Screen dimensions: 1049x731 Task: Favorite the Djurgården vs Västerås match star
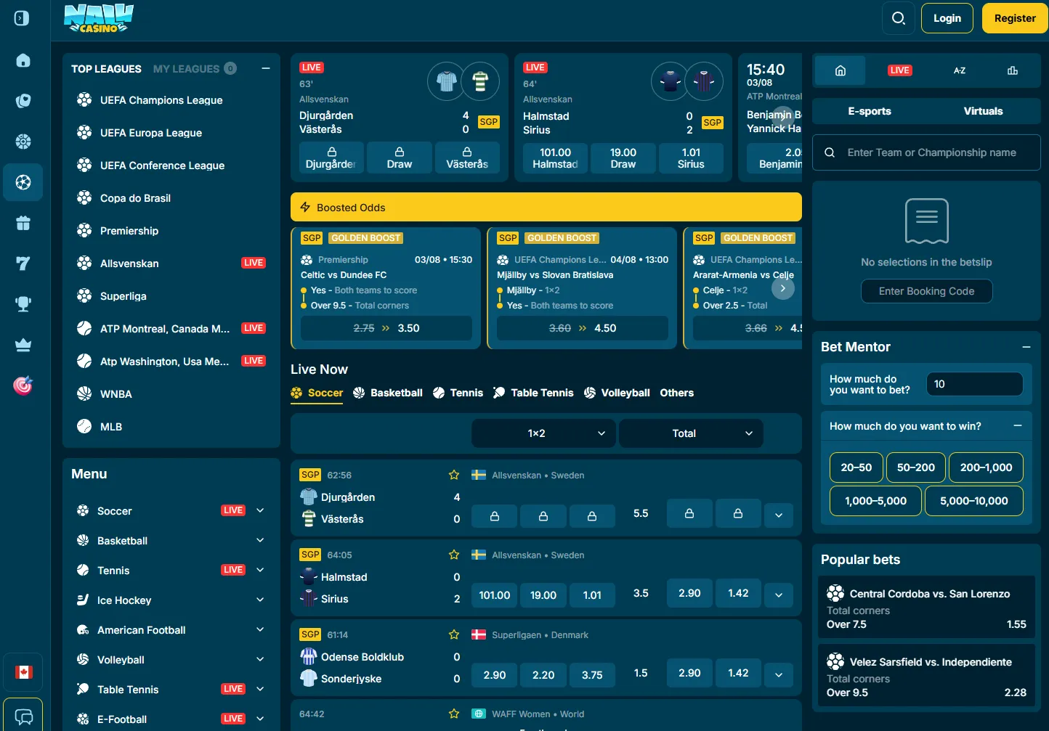click(x=454, y=475)
